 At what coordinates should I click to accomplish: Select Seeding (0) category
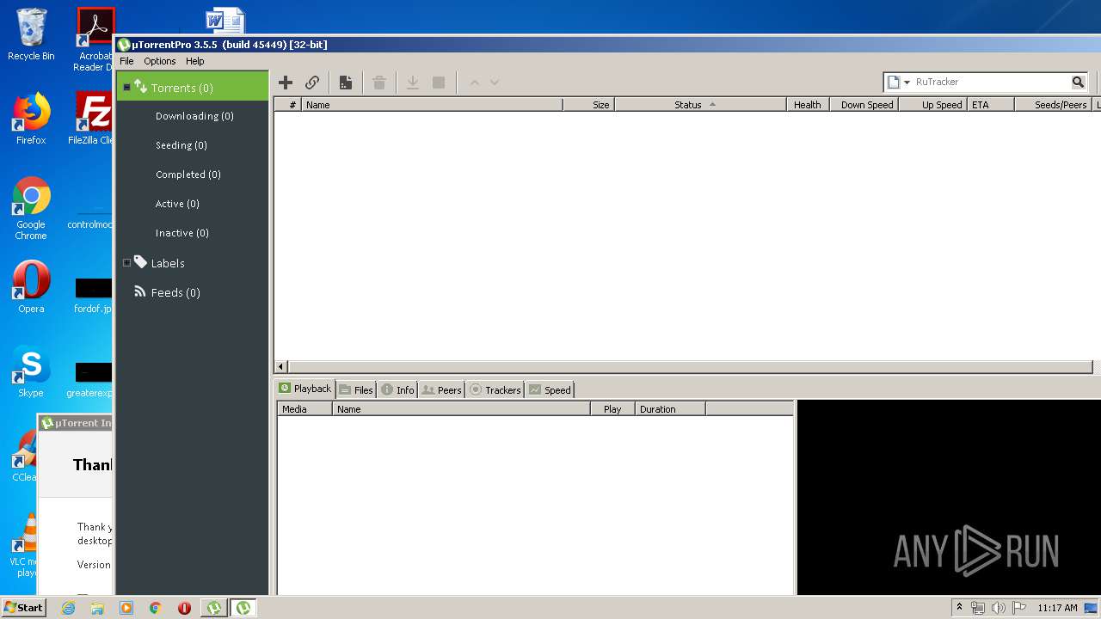coord(181,145)
